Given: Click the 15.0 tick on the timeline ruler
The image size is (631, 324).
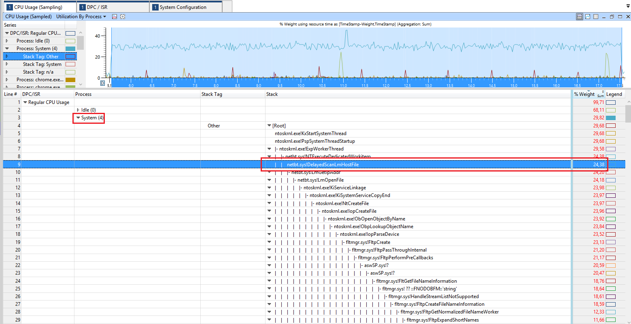Looking at the screenshot, I should click(514, 85).
